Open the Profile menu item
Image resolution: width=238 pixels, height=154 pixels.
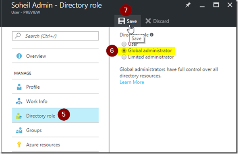click(55, 87)
